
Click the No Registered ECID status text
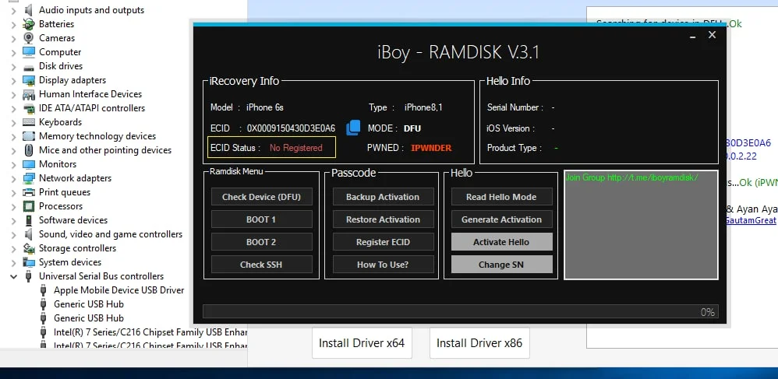coord(295,148)
